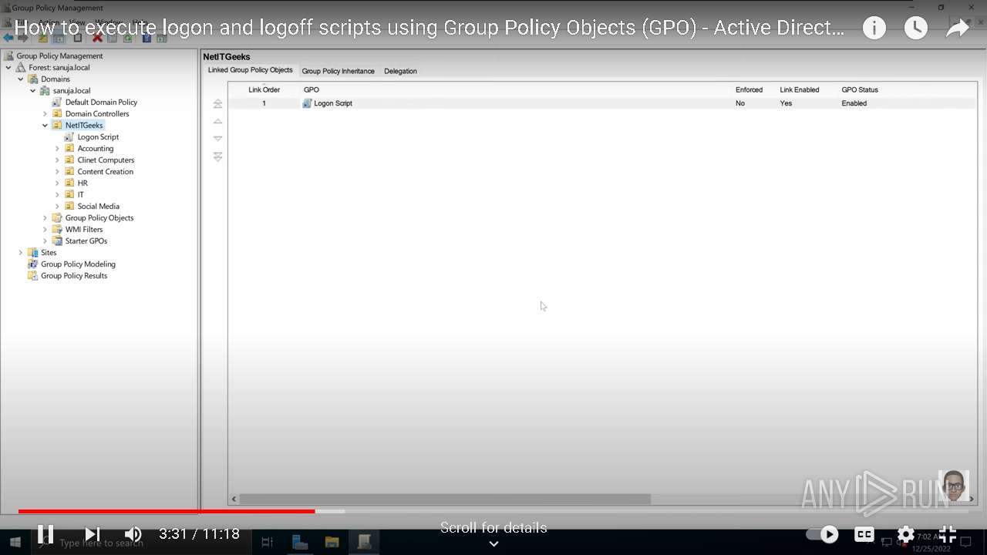Expand the Clinet Computers OU

click(58, 160)
